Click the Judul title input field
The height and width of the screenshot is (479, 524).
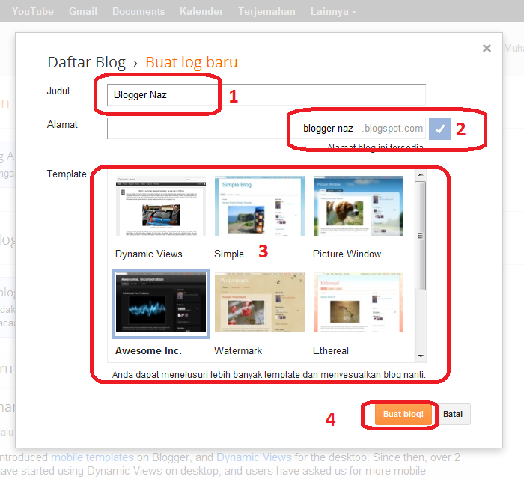coord(266,94)
